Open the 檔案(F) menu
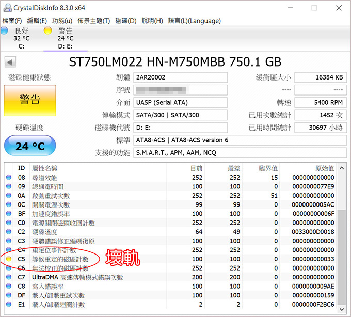Viewport: 351px width, 317px height. [x=12, y=21]
